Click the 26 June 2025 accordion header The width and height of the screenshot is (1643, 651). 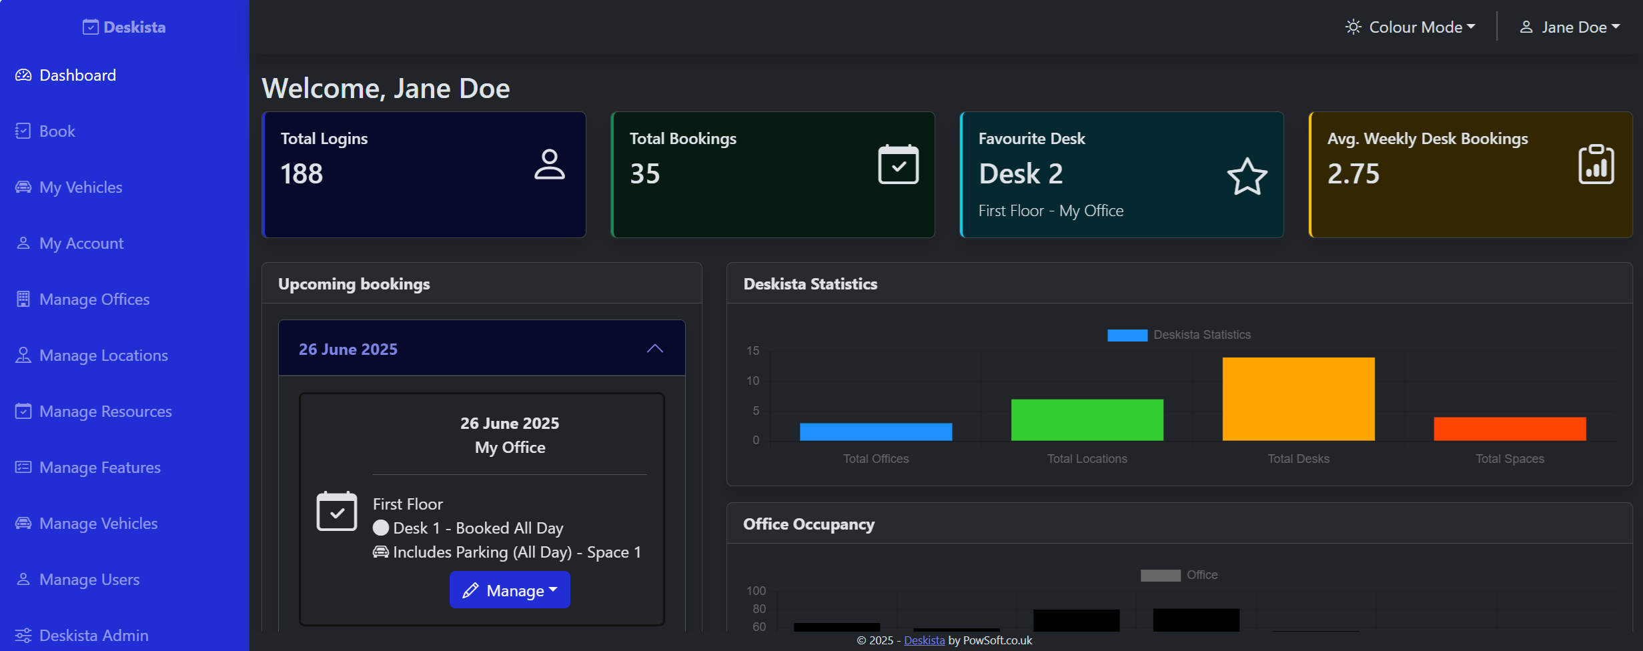click(482, 349)
